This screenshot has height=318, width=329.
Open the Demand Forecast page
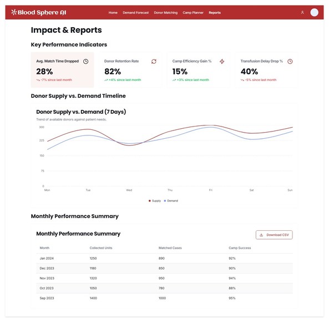click(135, 13)
